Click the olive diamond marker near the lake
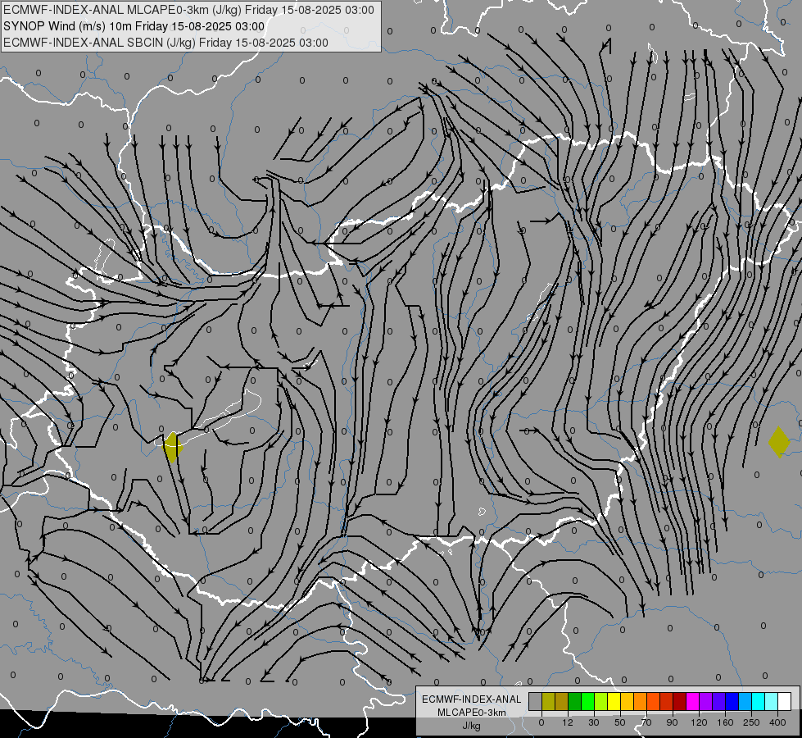The width and height of the screenshot is (802, 738). (x=172, y=447)
